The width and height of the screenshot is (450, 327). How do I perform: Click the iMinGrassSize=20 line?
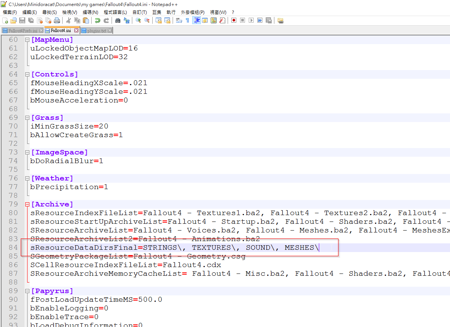(69, 126)
